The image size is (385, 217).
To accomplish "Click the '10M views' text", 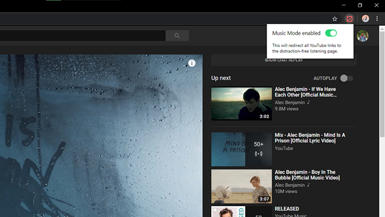I will [286, 192].
